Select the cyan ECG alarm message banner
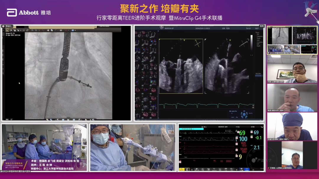 pos(191,129)
